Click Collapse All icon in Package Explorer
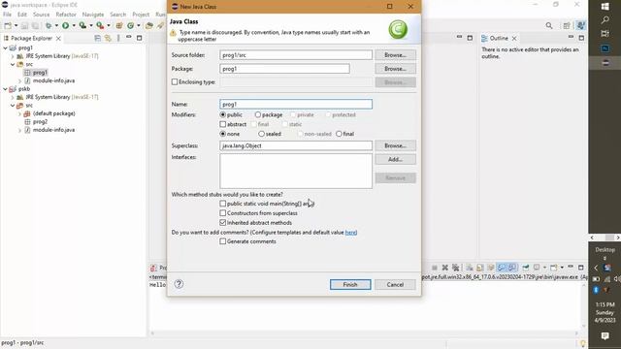 click(x=97, y=38)
